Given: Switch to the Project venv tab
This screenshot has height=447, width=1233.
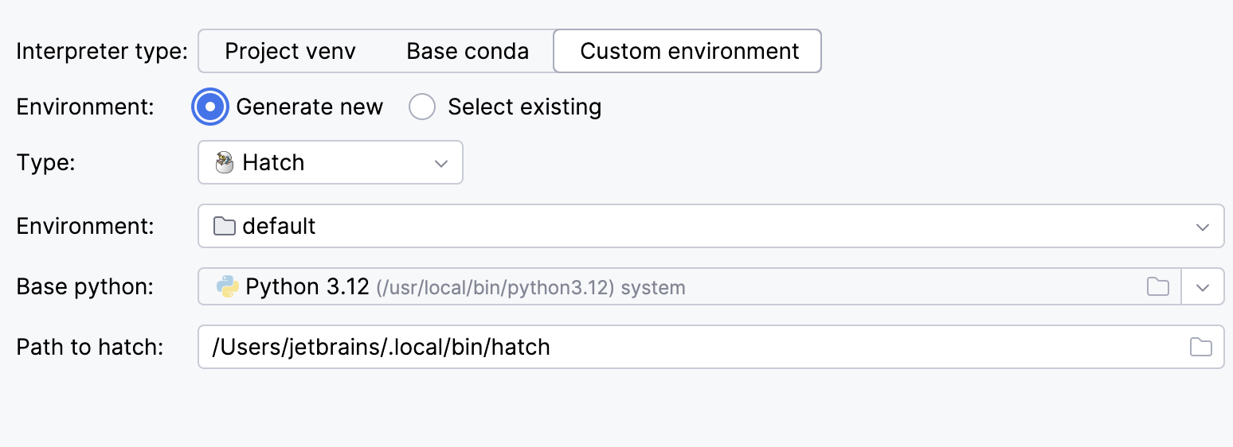Looking at the screenshot, I should tap(290, 51).
